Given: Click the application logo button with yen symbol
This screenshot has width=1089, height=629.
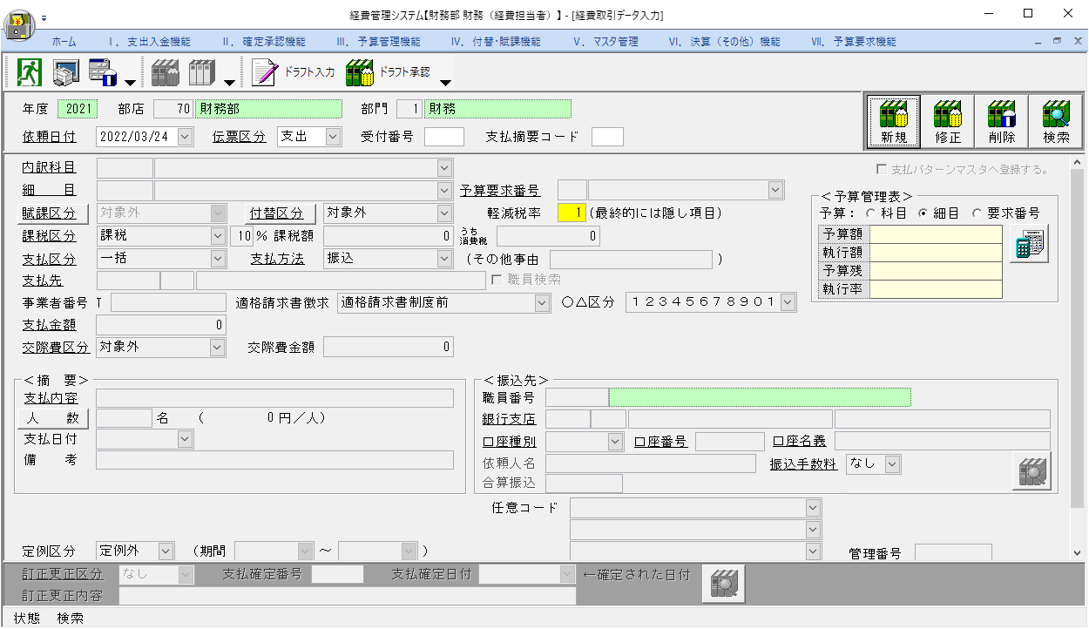Looking at the screenshot, I should (x=19, y=24).
